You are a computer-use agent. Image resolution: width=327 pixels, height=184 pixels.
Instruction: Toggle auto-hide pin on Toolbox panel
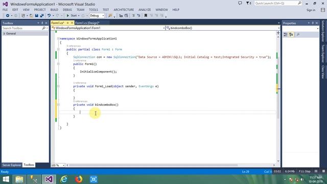coord(42,23)
